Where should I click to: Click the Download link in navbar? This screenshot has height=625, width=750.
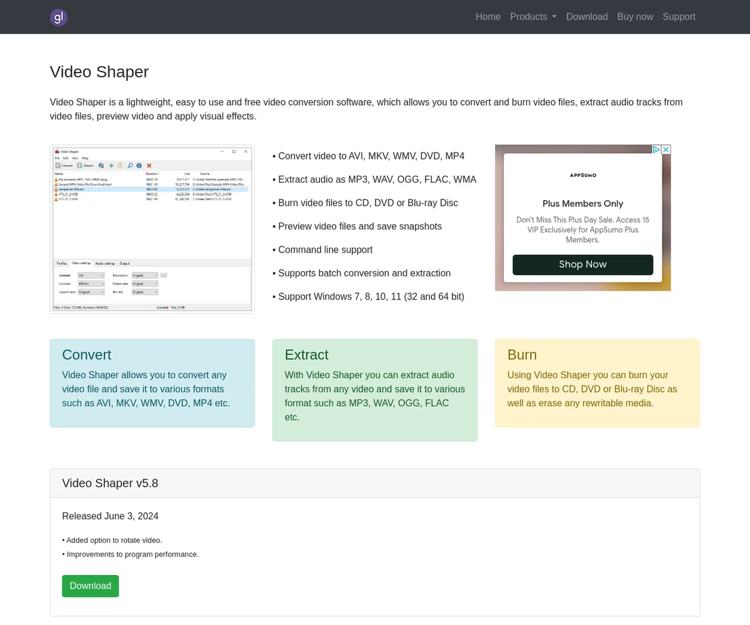pos(587,17)
